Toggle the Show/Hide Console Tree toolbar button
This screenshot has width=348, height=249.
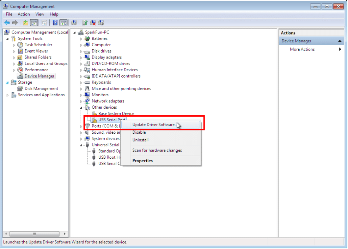tap(34, 23)
